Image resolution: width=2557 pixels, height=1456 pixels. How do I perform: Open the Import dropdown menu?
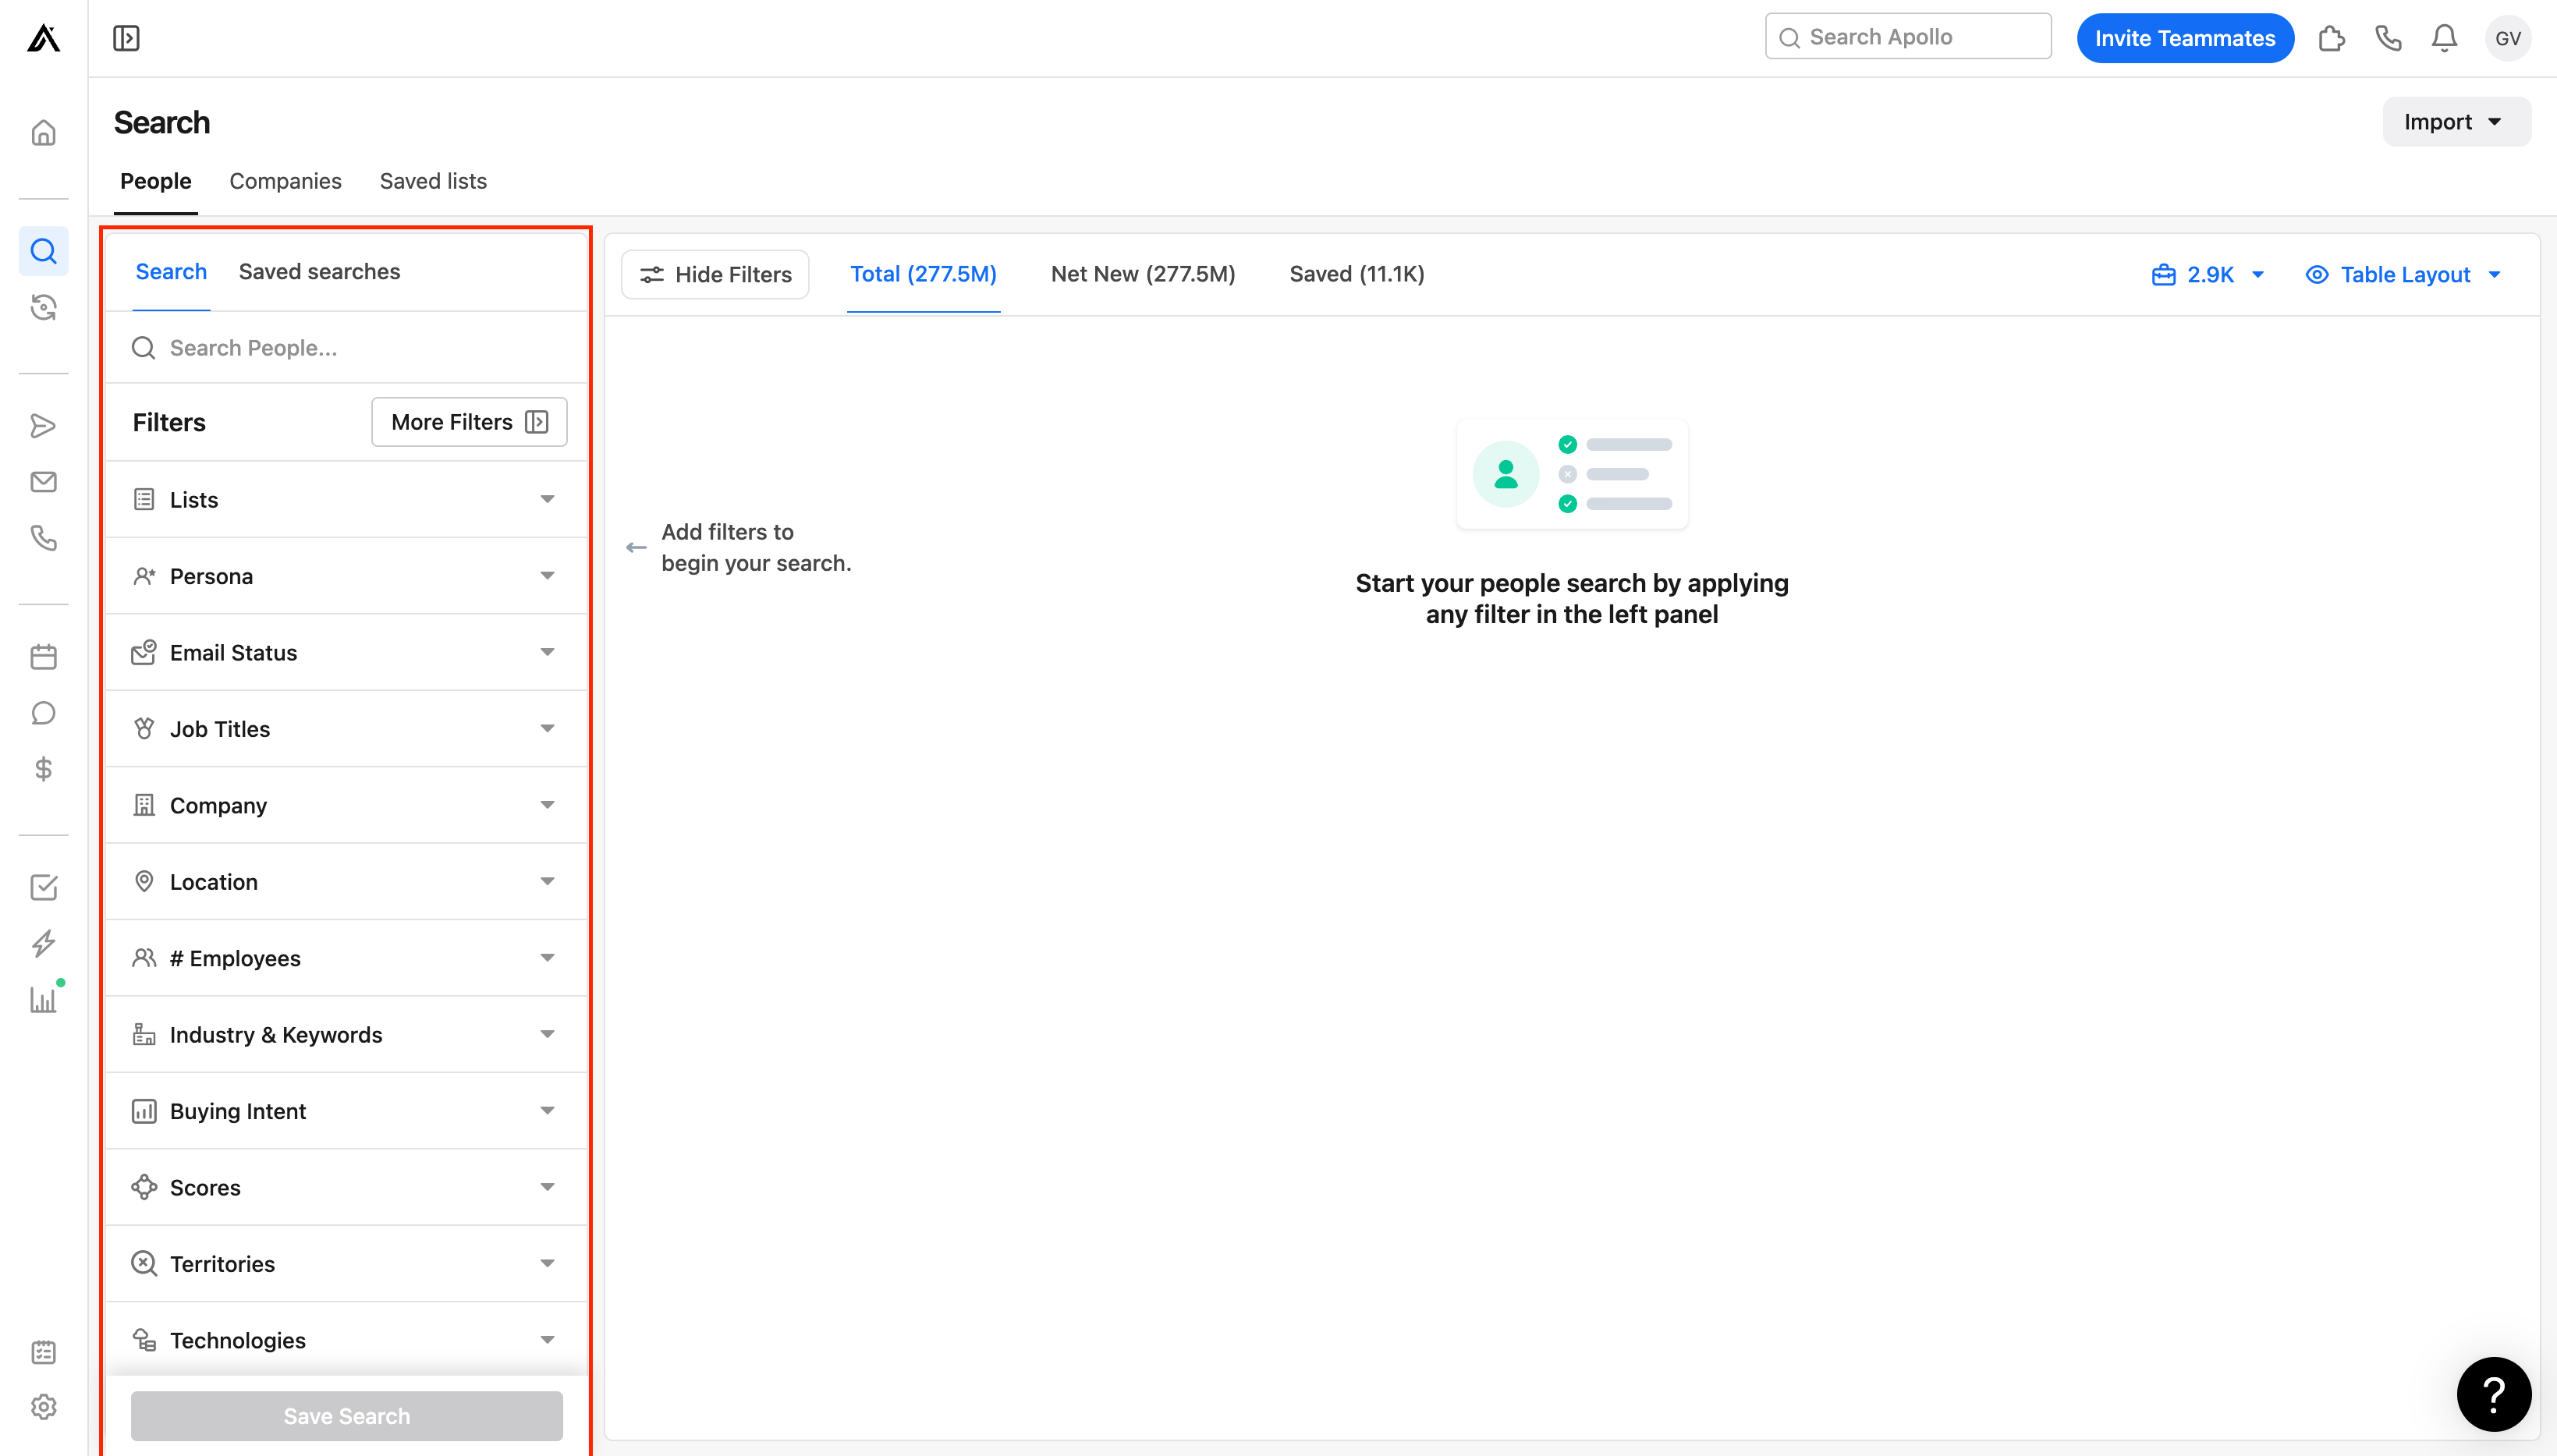pos(2455,122)
